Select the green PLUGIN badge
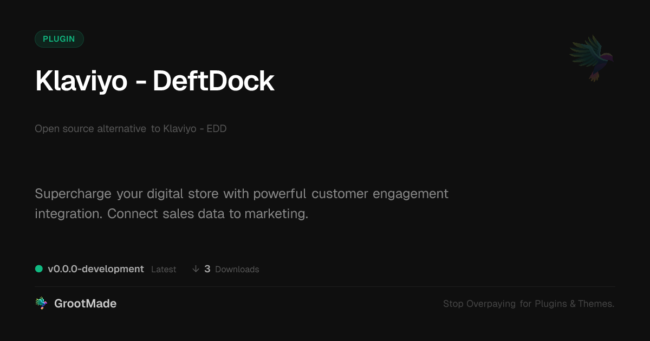 pyautogui.click(x=59, y=39)
